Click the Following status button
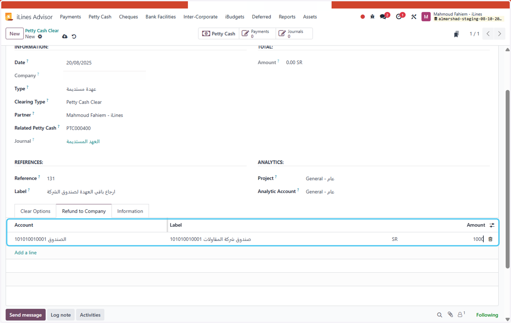The width and height of the screenshot is (511, 323). tap(487, 315)
